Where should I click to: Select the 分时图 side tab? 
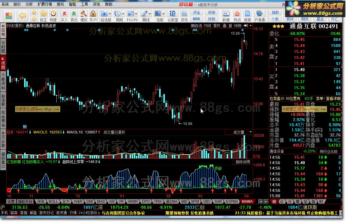click(x=3, y=47)
